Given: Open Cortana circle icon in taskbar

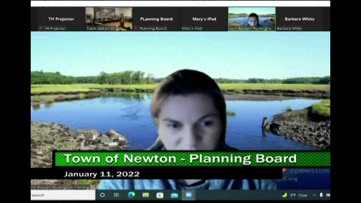Looking at the screenshot, I should click(102, 195).
